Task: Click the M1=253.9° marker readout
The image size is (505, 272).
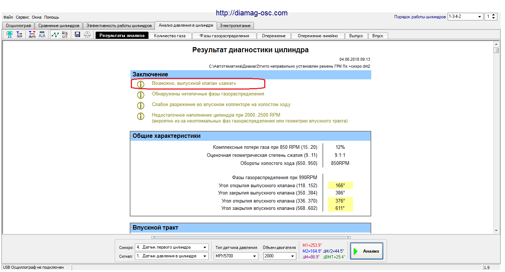Action: click(x=312, y=245)
